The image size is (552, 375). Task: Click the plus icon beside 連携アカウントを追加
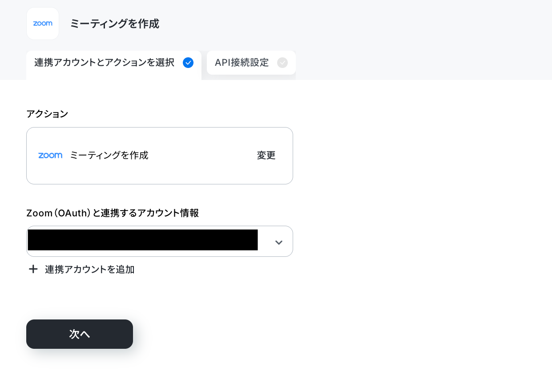point(33,269)
